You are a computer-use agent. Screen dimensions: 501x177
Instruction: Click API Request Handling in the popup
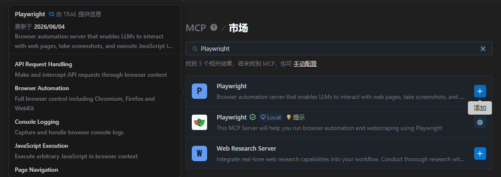[44, 64]
